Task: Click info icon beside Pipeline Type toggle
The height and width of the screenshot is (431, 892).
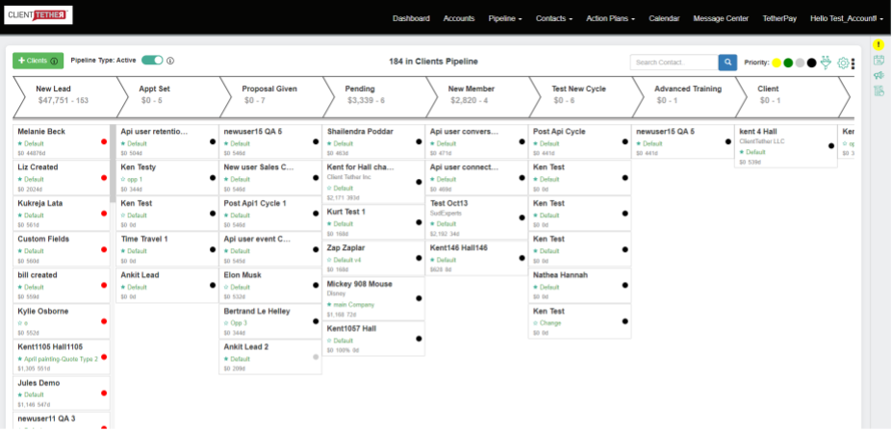Action: (170, 61)
